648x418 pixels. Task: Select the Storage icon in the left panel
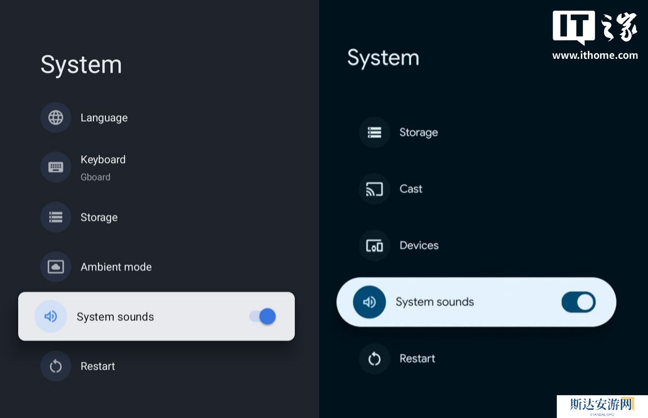point(56,217)
